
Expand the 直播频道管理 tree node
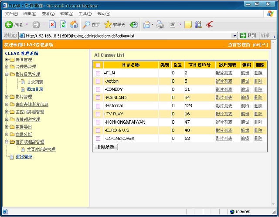(x=7, y=119)
